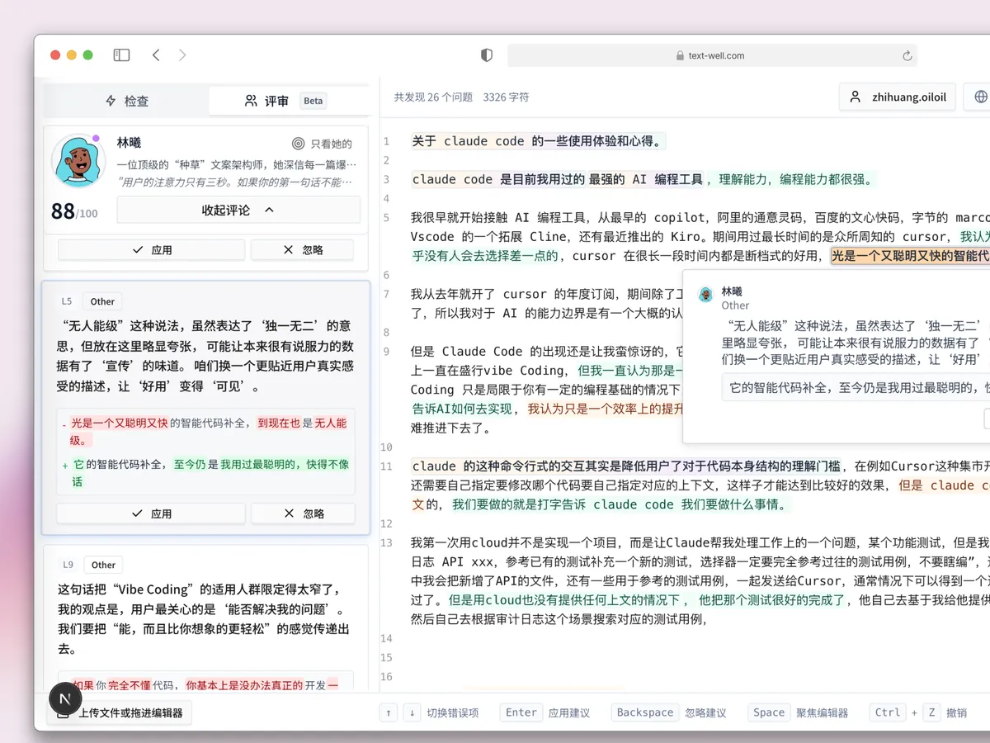This screenshot has width=990, height=743.
Task: Click the shield privacy icon in browser toolbar
Action: pyautogui.click(x=486, y=54)
